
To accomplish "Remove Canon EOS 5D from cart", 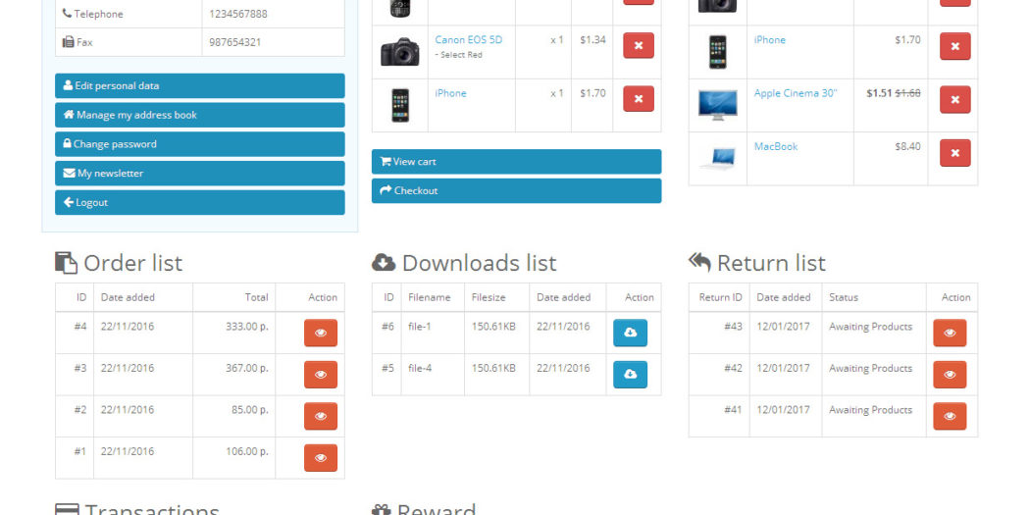I will click(639, 46).
